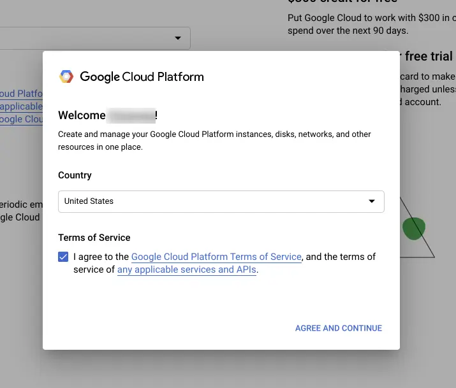
Task: Click the Google Cloud Platform title text
Action: coord(142,76)
